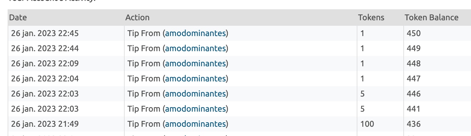Viewport: 471px width, 136px height.
Task: Open amodominantes link in the 22:44 row
Action: (195, 48)
